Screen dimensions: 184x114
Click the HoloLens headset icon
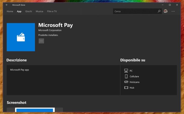pos(126,82)
